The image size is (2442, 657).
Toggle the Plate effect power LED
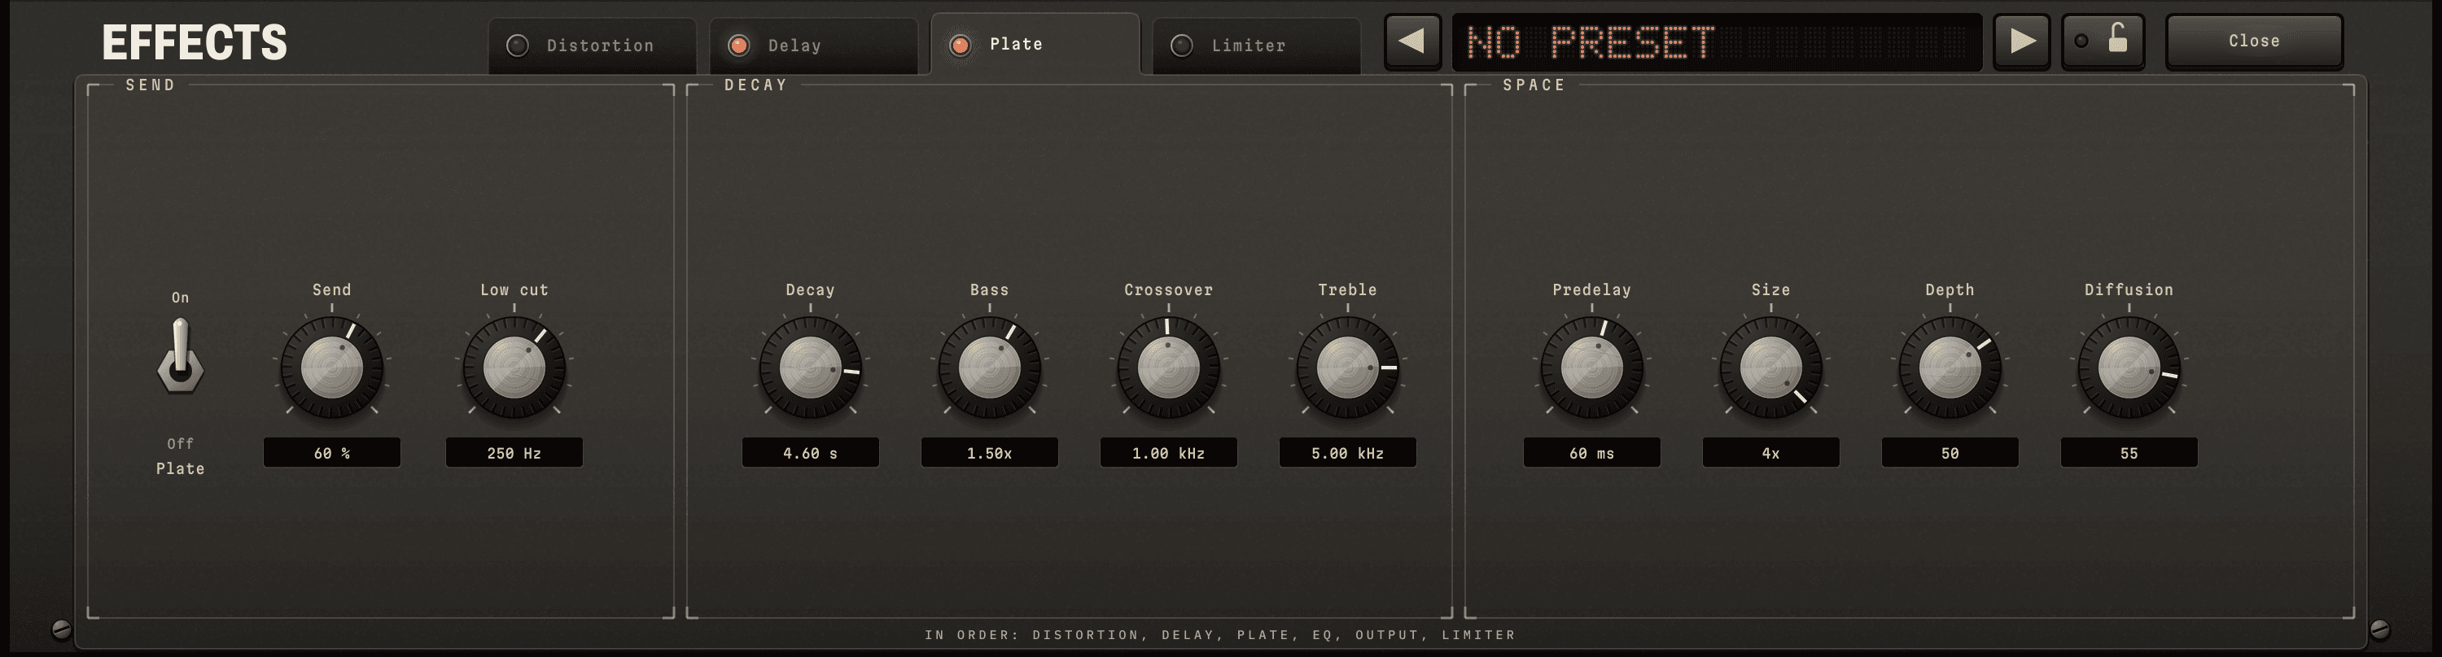(x=961, y=45)
